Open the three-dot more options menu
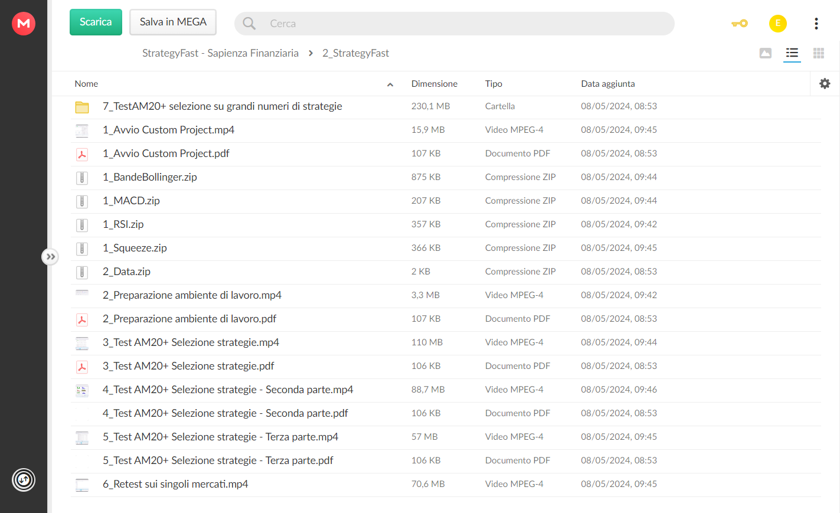The image size is (840, 513). click(816, 24)
